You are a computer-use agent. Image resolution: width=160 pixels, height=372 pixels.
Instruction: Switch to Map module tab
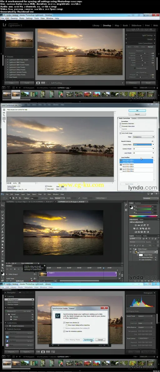pyautogui.click(x=117, y=25)
